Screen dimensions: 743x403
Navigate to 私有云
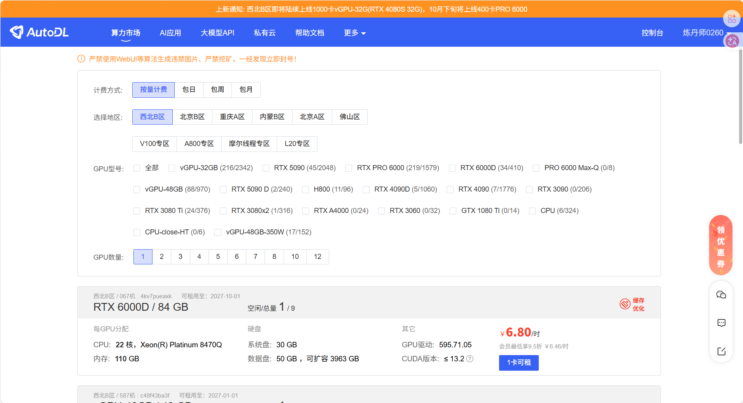pos(265,33)
